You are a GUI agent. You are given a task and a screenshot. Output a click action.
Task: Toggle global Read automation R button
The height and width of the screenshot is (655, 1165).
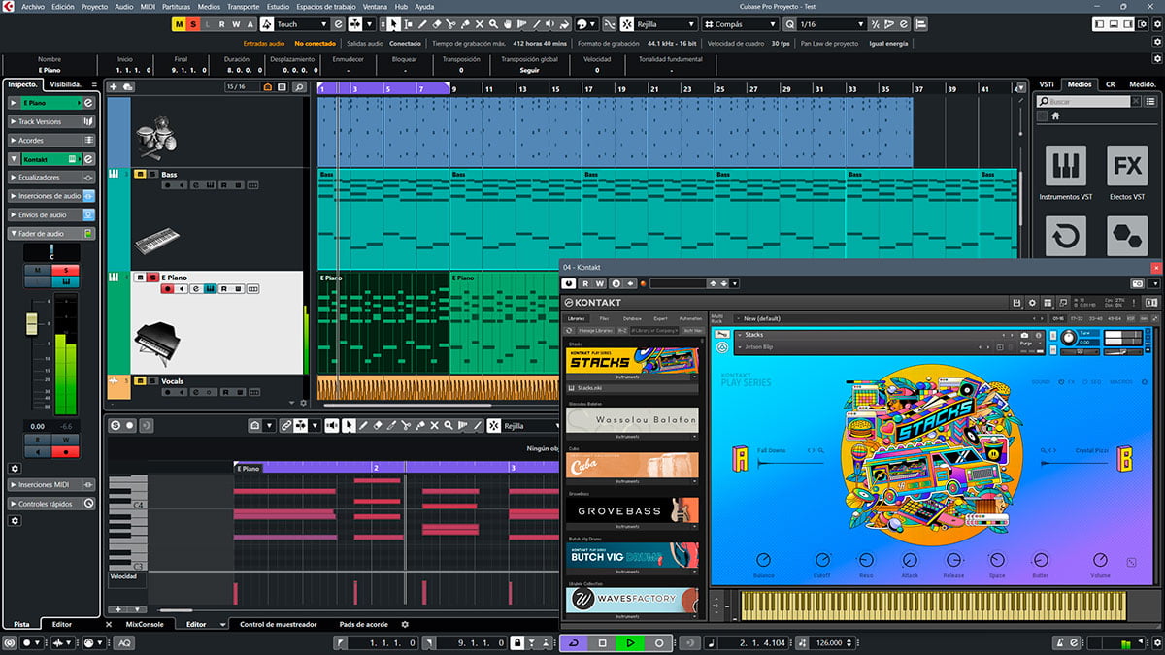(222, 24)
